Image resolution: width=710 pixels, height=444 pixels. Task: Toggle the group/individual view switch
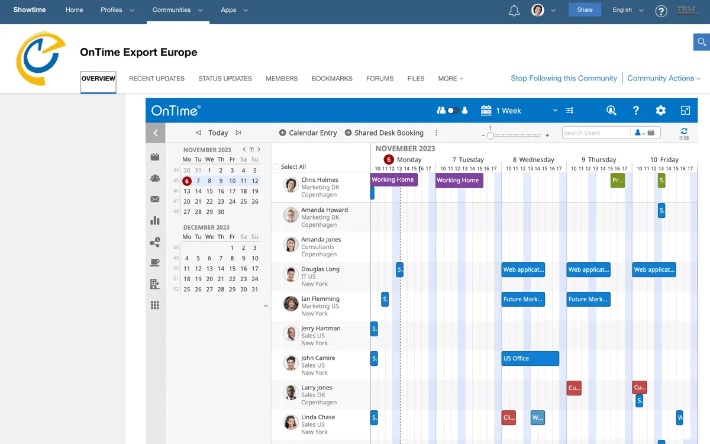point(453,111)
